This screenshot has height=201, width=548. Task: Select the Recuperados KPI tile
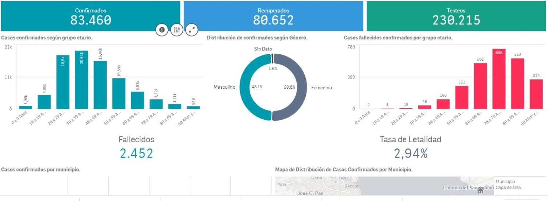[273, 16]
